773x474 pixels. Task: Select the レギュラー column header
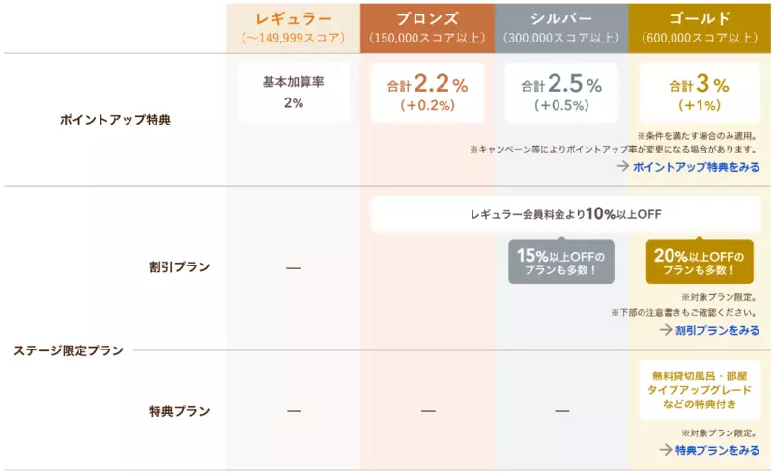pyautogui.click(x=294, y=28)
